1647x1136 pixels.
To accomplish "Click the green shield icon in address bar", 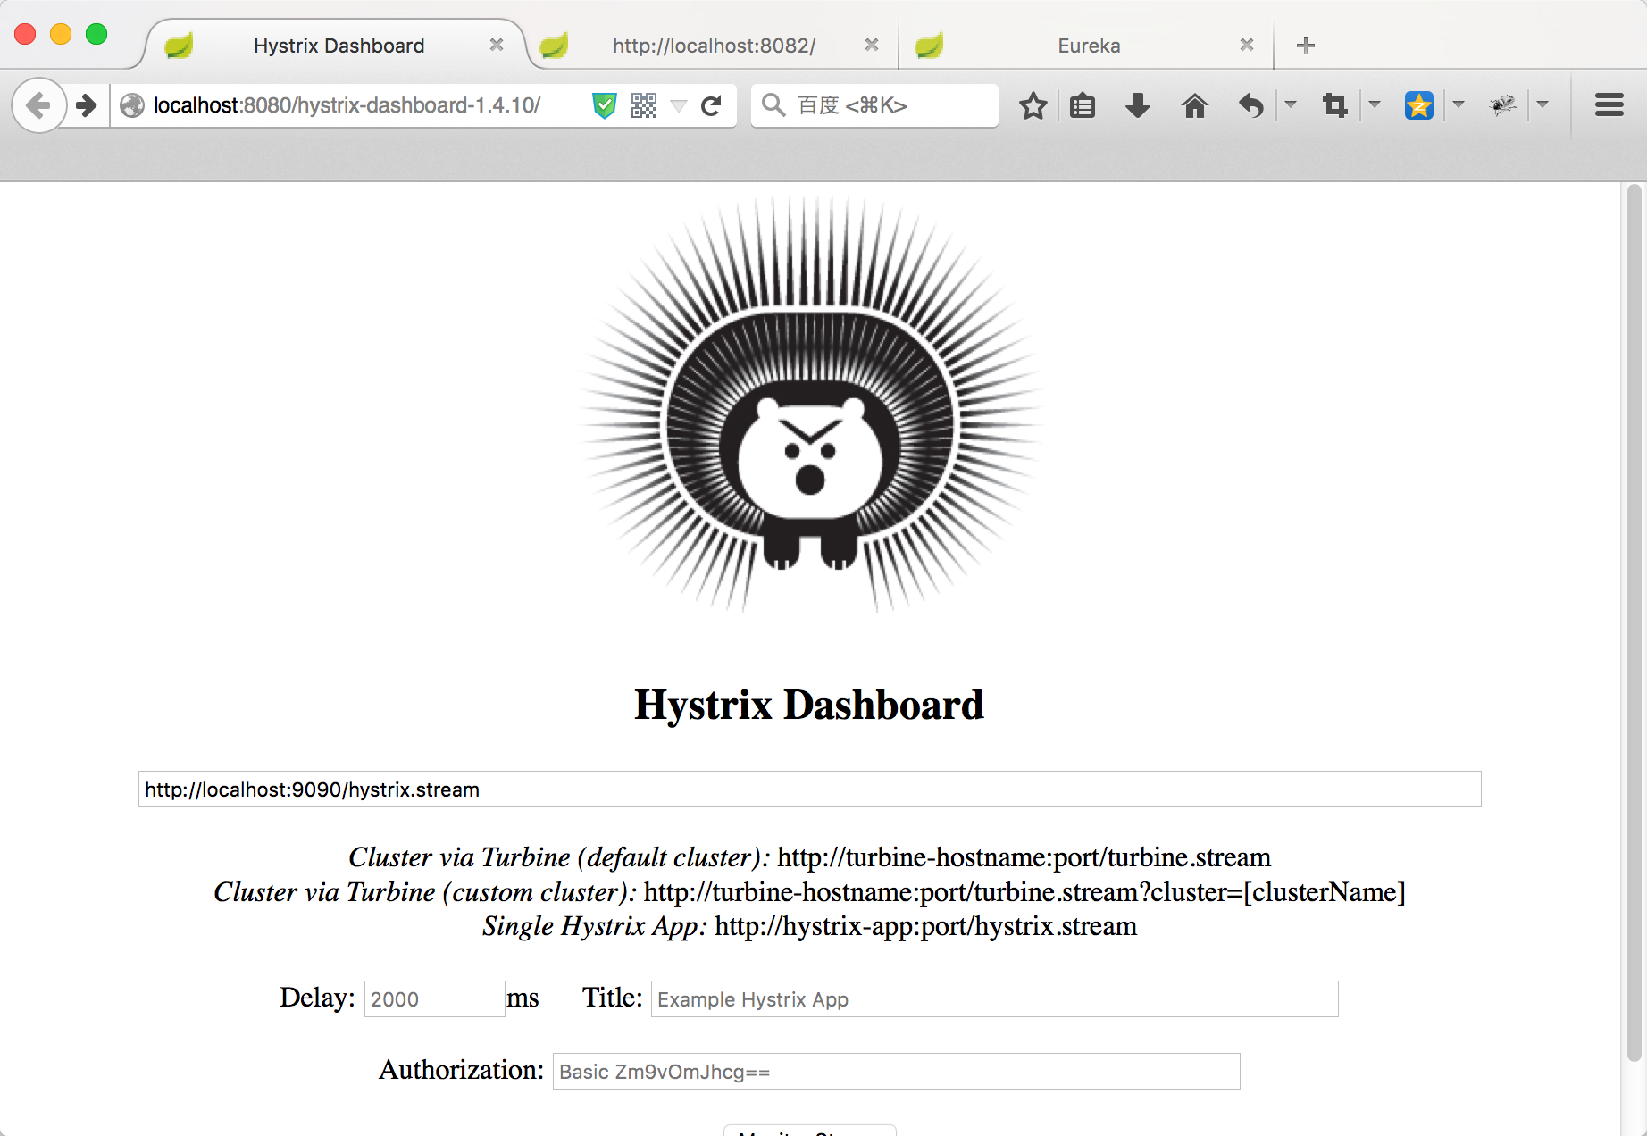I will tap(605, 105).
